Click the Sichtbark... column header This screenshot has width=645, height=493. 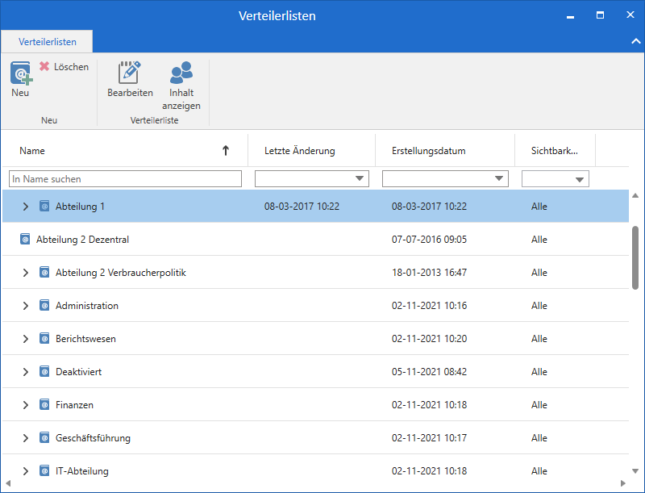(555, 151)
